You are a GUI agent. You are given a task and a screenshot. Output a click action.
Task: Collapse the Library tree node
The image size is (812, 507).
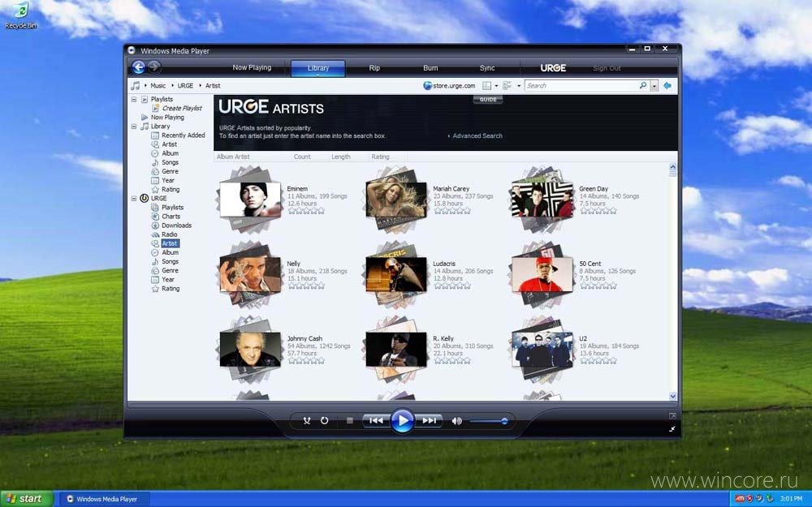tap(134, 127)
